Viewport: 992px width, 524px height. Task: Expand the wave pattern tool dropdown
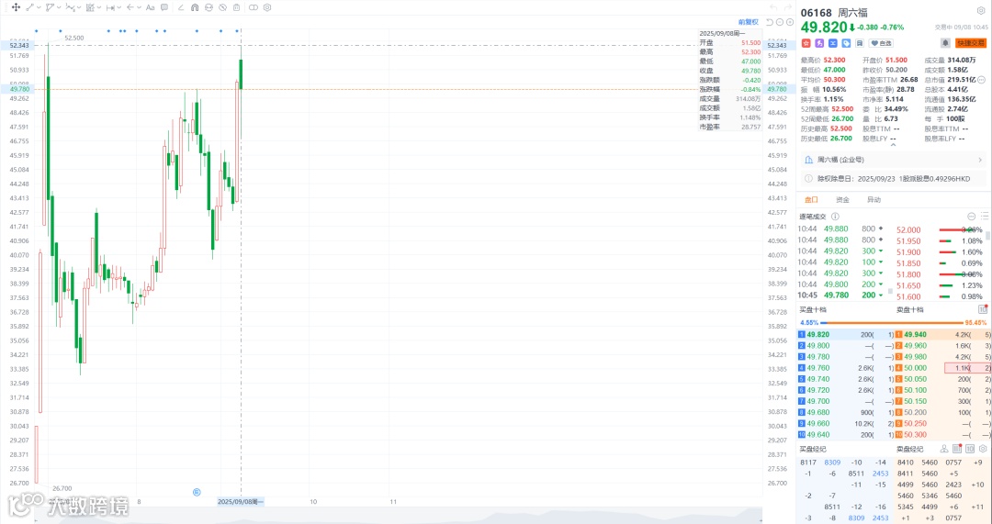click(x=79, y=7)
